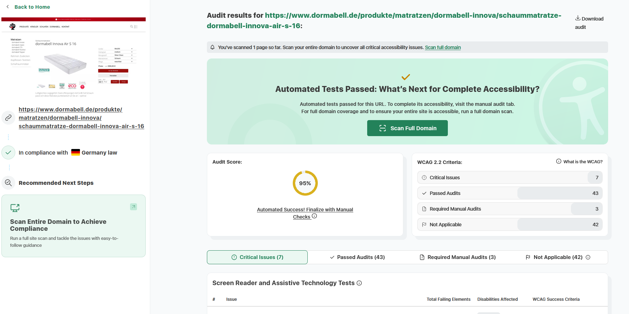Screen dimensions: 629x314
Task: Click info icon next to Screen Reader Tests heading
Action: 359,283
